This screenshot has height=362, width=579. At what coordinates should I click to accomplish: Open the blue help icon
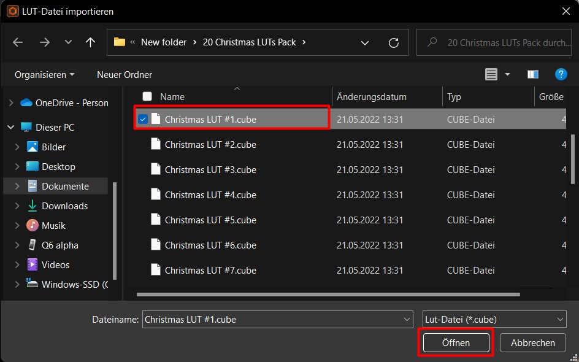561,75
